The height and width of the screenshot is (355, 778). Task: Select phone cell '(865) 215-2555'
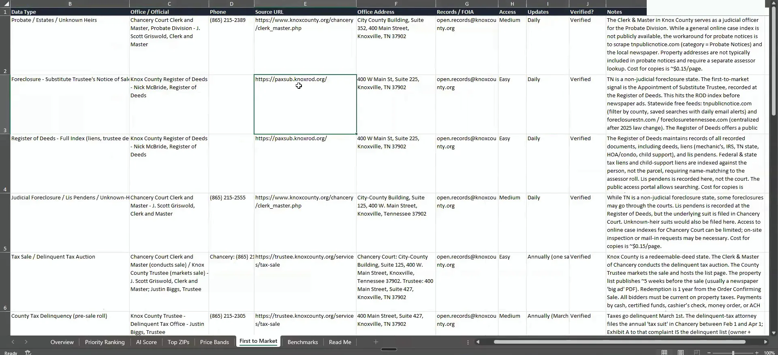231,222
